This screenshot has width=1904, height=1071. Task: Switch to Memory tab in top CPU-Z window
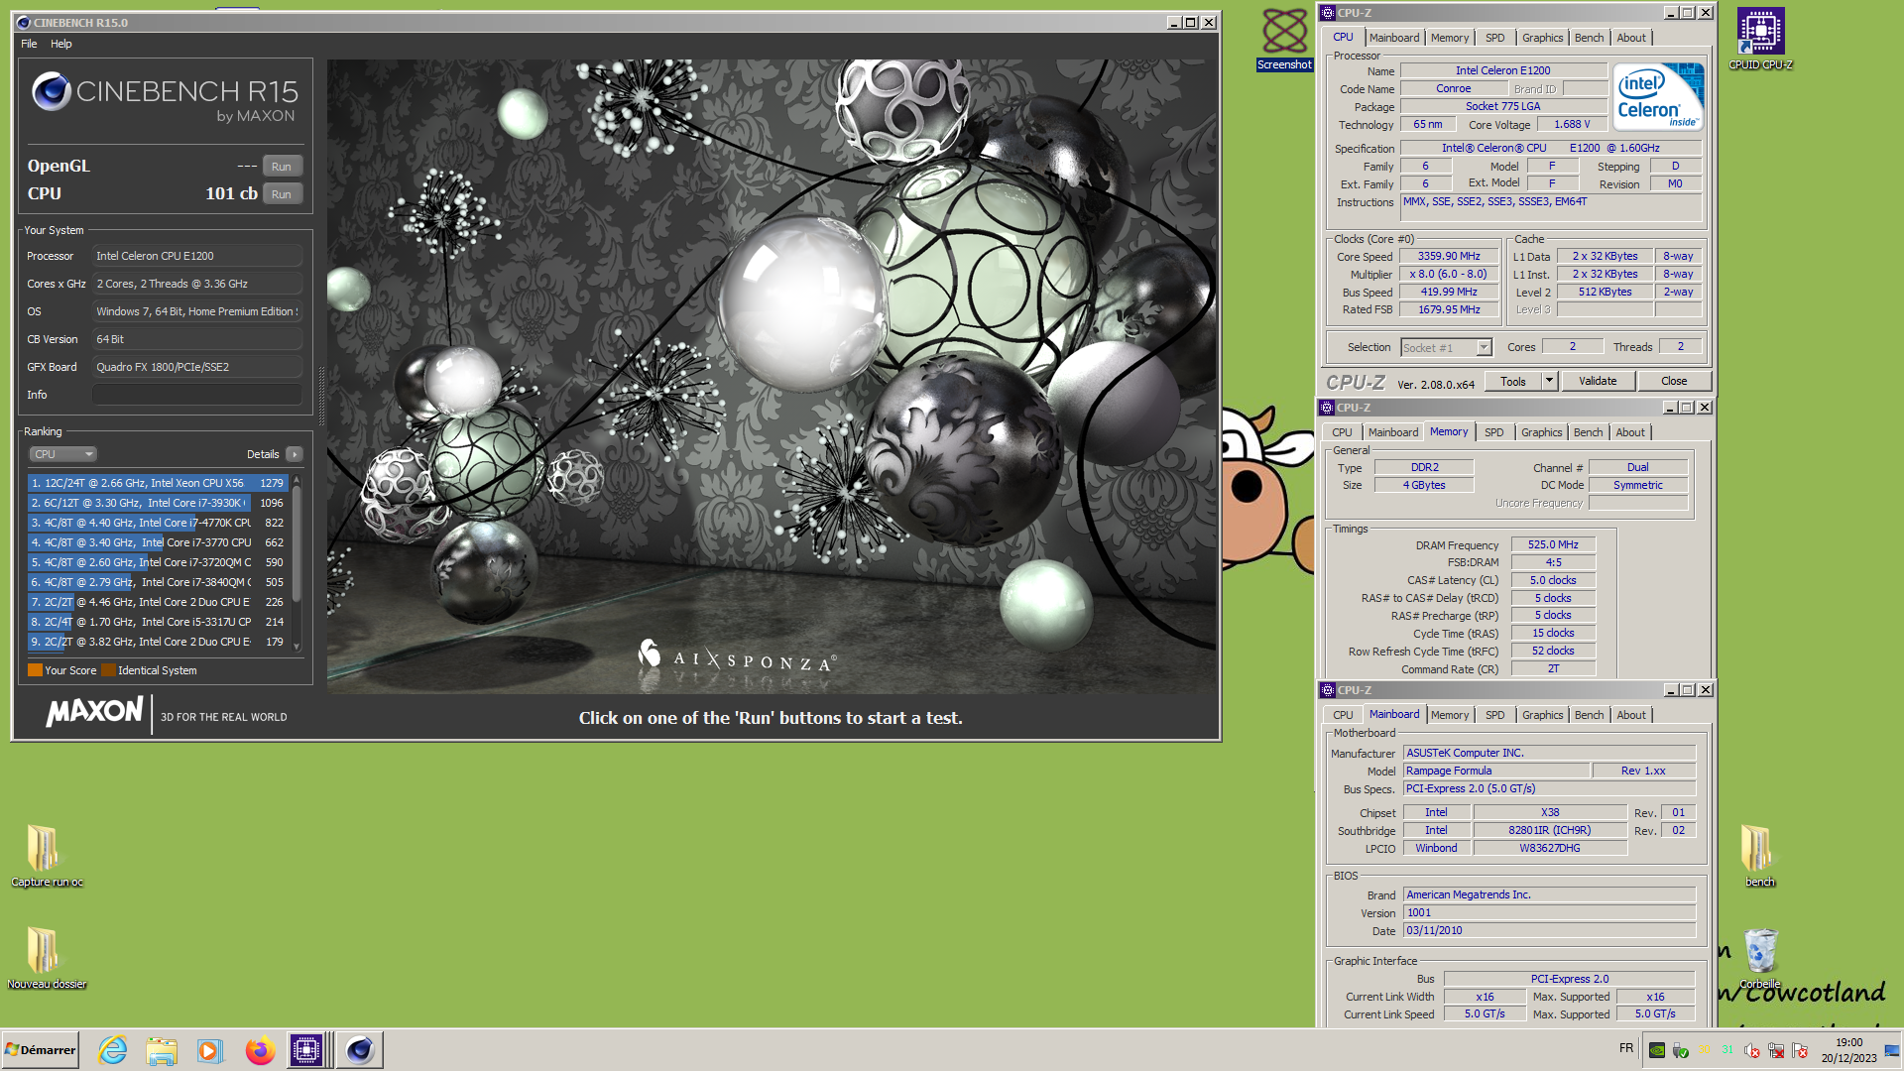tap(1450, 38)
